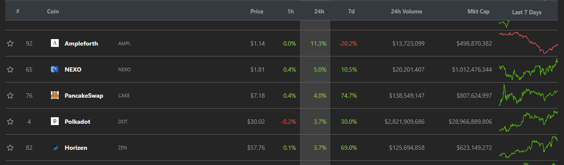The height and width of the screenshot is (165, 564).
Task: Click the Ampleforth coin logo
Action: coord(55,43)
